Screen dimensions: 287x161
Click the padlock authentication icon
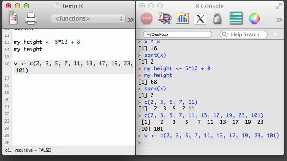pyautogui.click(x=217, y=19)
